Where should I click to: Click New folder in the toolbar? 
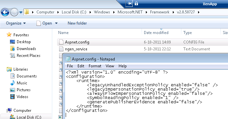click(77, 23)
